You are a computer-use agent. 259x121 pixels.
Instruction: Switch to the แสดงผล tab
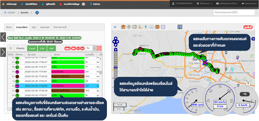click(x=45, y=27)
